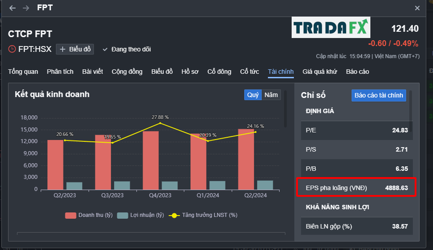The height and width of the screenshot is (250, 433).
Task: Open the Giá quá khứ tab
Action: 320,72
